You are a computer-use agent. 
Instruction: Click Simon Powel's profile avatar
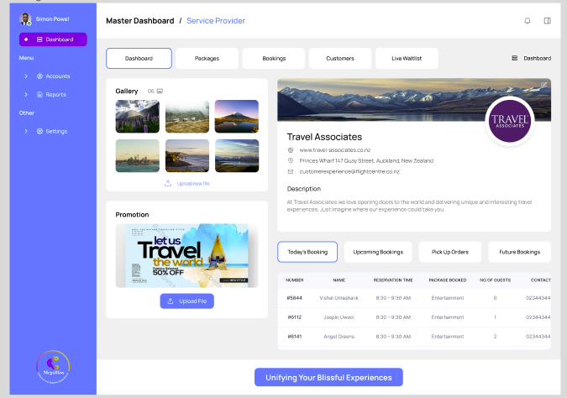(25, 18)
